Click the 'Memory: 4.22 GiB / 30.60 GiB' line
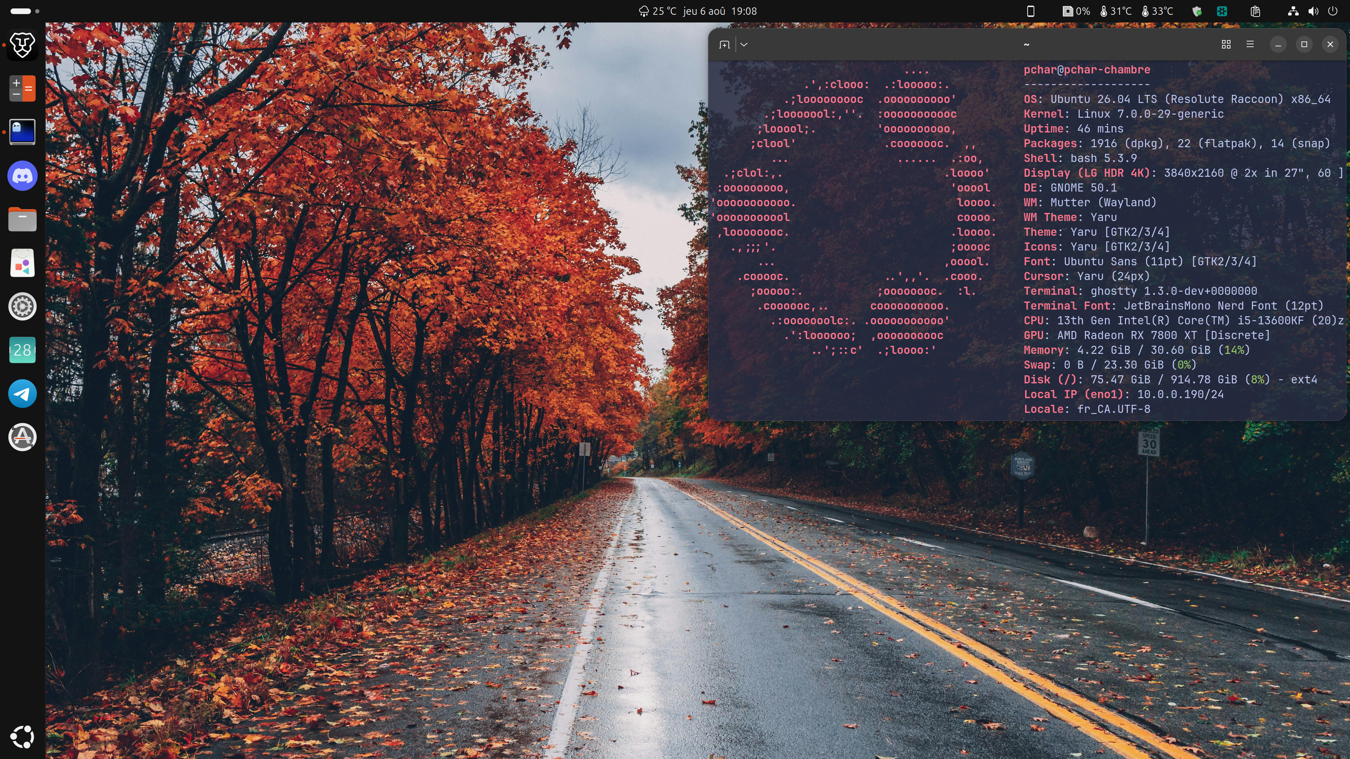Screen dimensions: 1350x759 pos(1137,349)
